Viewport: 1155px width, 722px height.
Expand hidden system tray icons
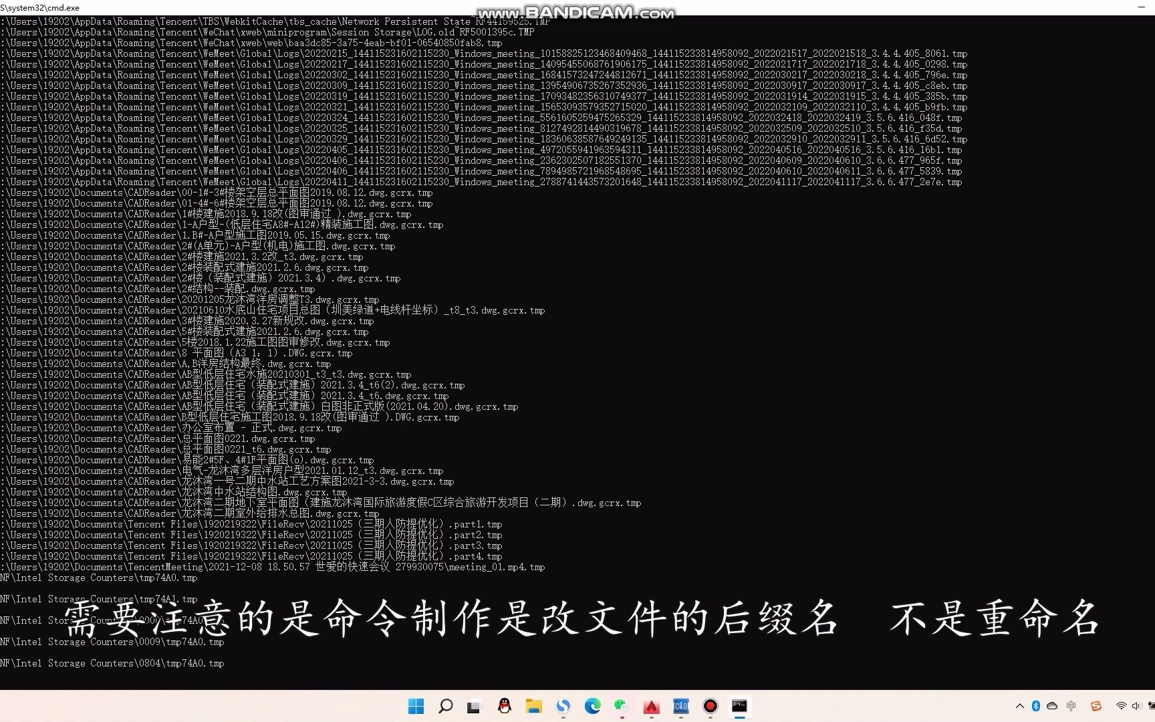1019,706
